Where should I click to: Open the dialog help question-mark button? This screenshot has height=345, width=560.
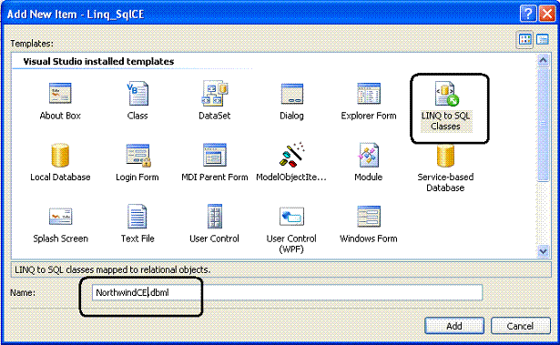click(x=528, y=14)
